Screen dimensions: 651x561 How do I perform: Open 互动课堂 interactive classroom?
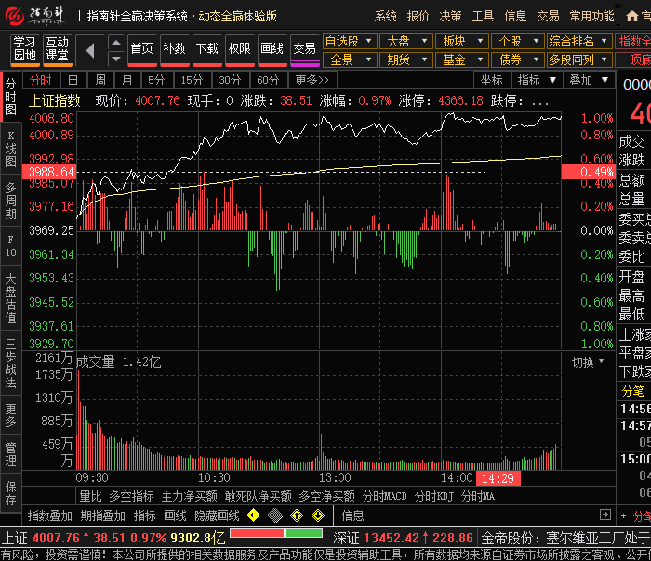58,49
